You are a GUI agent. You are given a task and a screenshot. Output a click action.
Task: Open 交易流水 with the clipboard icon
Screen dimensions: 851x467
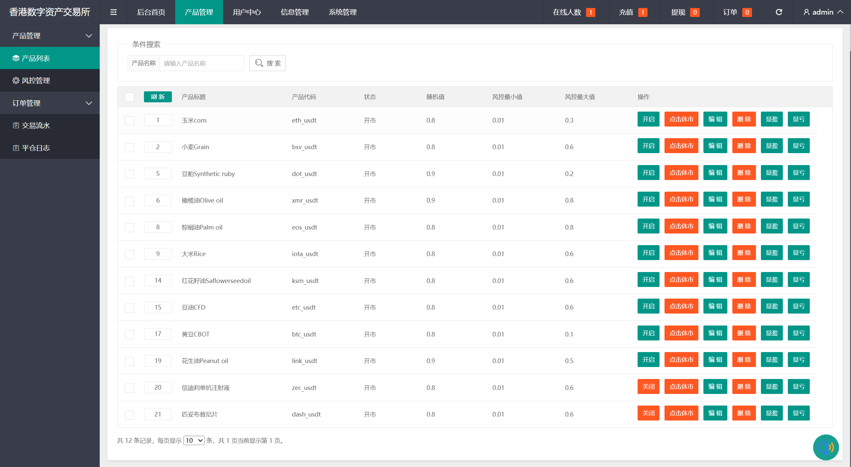(x=50, y=125)
